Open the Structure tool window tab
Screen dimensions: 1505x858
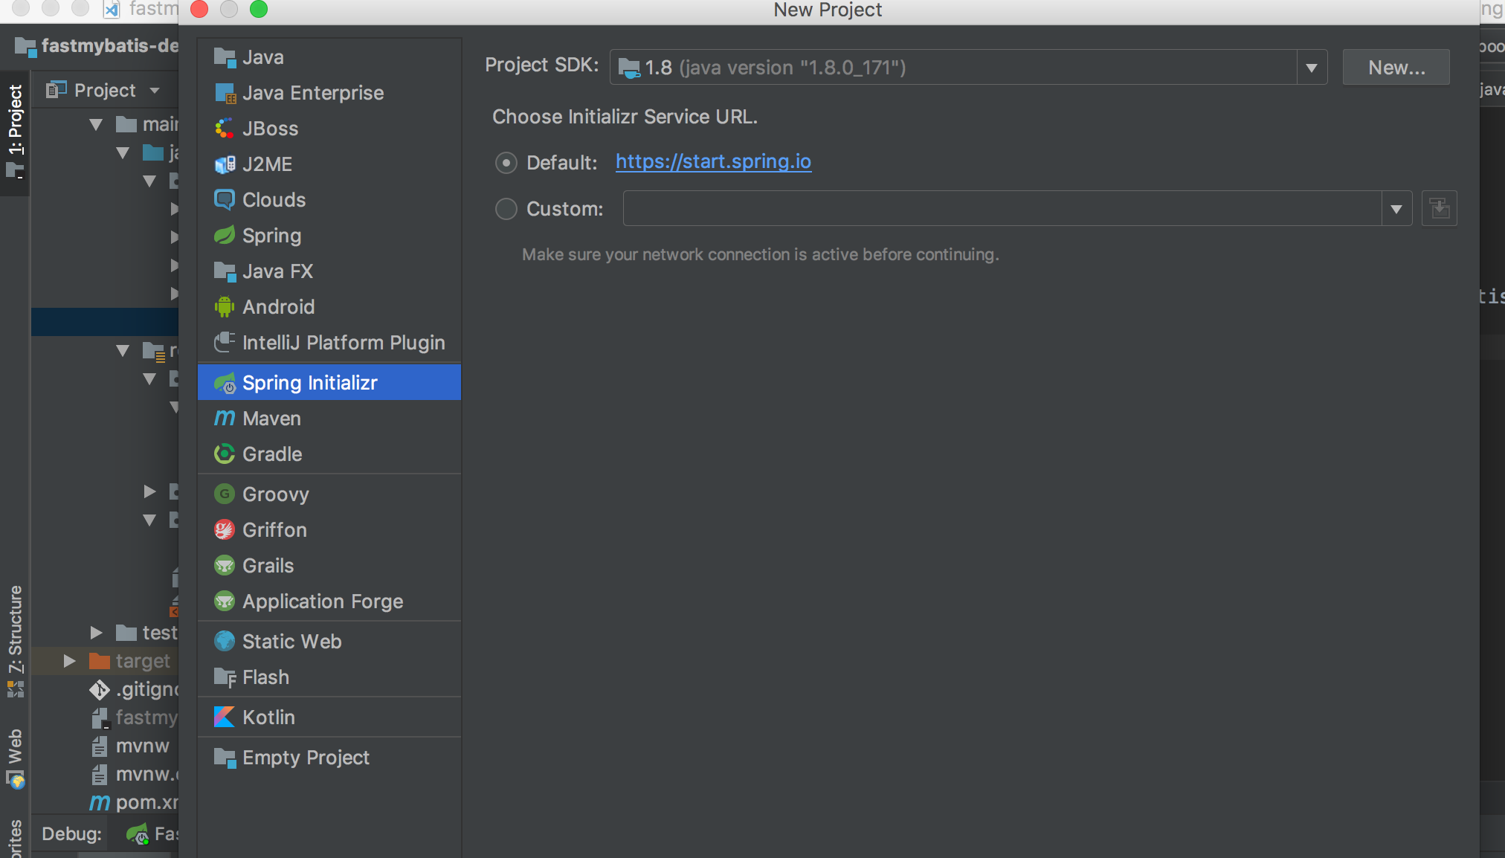coord(15,641)
